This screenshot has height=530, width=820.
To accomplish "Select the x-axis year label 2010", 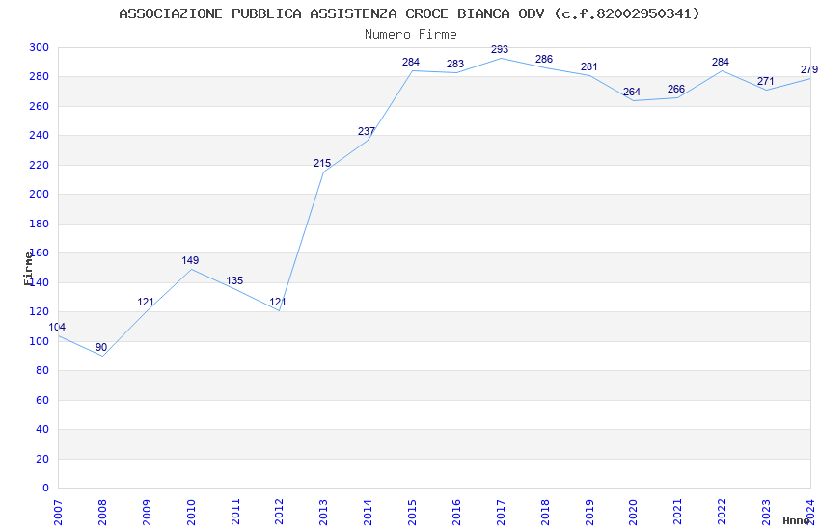I will click(x=191, y=513).
